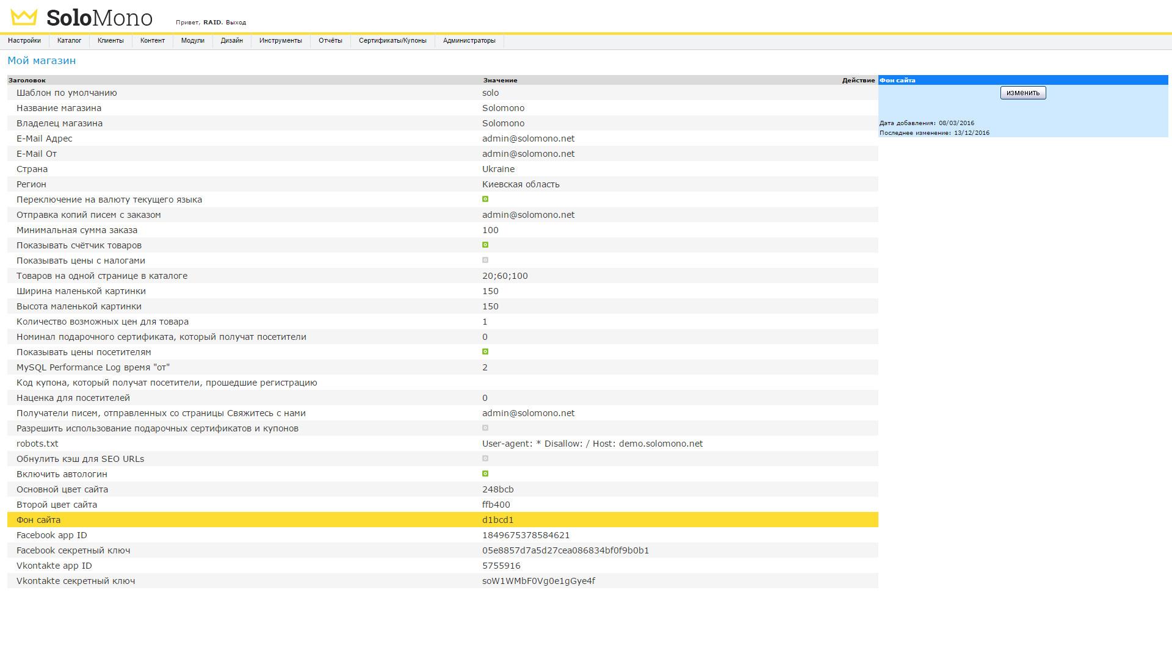This screenshot has height=659, width=1172.
Task: Select the Страна row
Action: pyautogui.click(x=443, y=169)
